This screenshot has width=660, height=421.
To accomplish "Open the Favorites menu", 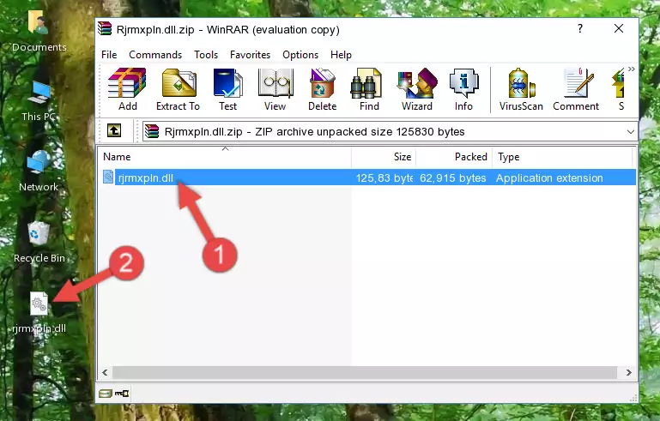I will tap(250, 55).
